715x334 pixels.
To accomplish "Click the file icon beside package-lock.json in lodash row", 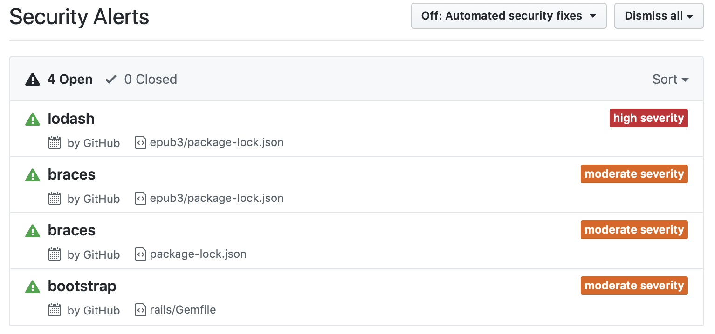I will click(140, 142).
